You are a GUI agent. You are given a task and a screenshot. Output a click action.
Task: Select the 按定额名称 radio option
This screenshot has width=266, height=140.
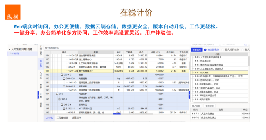[205, 50]
